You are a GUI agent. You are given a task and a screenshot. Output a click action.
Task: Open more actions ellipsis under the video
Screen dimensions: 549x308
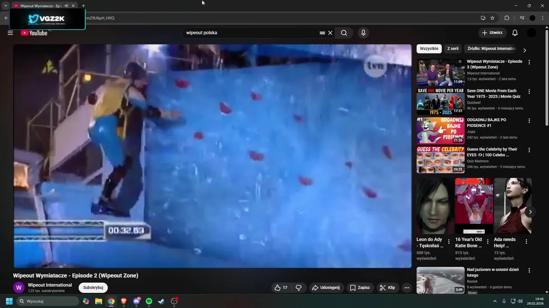[407, 287]
